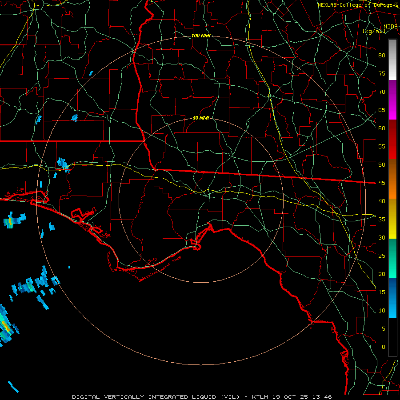Click the 50 NMI range ring label
This screenshot has height=400, width=400.
click(x=201, y=118)
